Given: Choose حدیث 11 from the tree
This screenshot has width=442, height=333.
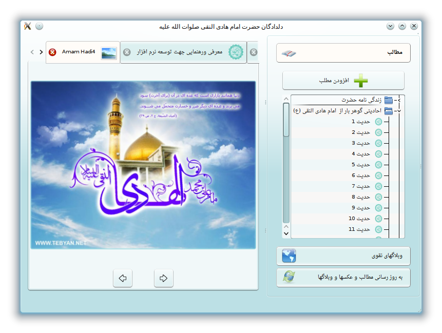Looking at the screenshot, I should click(x=359, y=229).
